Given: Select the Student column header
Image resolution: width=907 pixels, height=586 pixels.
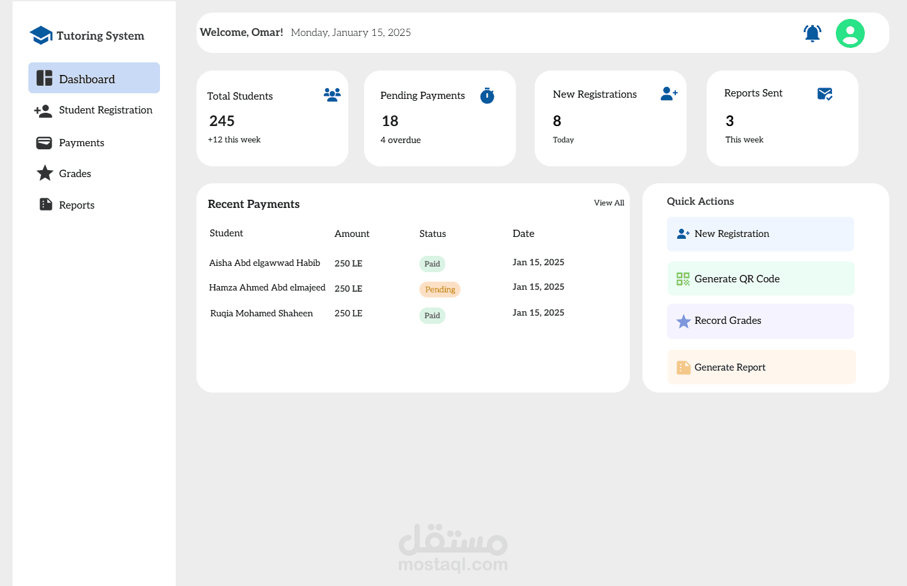Looking at the screenshot, I should point(226,233).
